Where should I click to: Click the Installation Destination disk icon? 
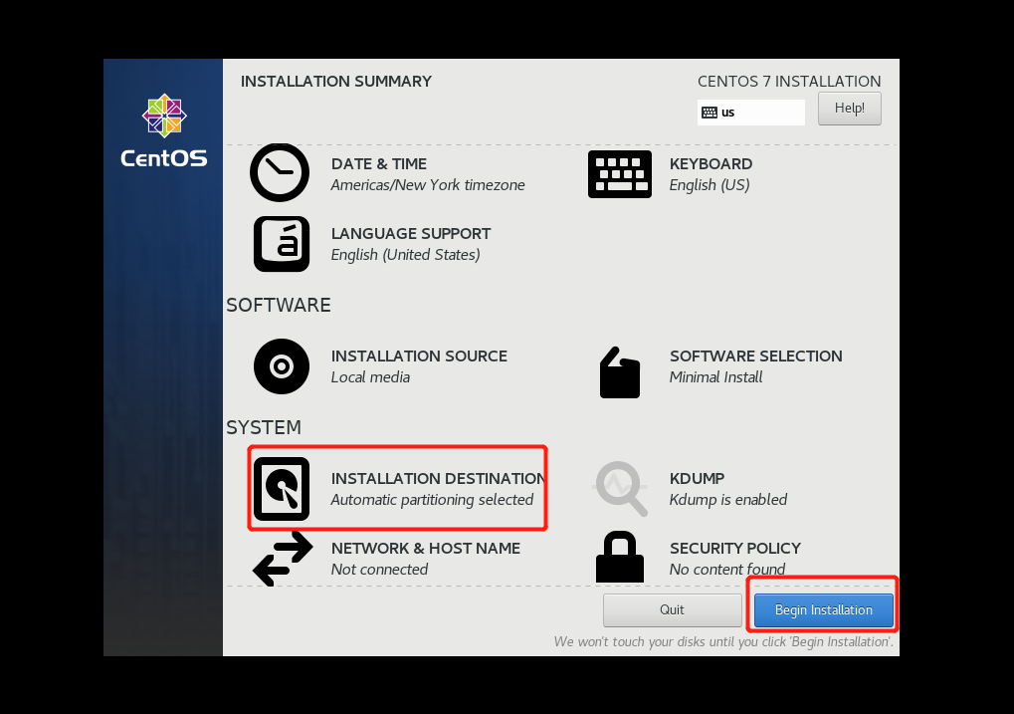(x=282, y=489)
